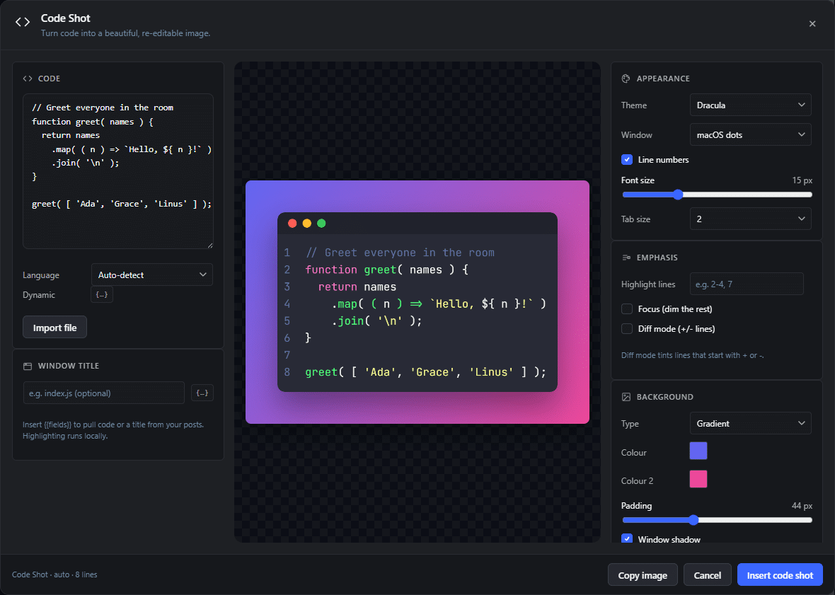
Task: Grab the code textarea resize handle
Action: (210, 245)
